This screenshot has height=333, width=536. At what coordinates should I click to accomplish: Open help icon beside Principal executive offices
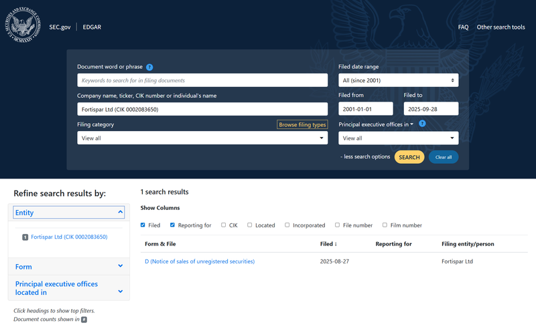[422, 124]
